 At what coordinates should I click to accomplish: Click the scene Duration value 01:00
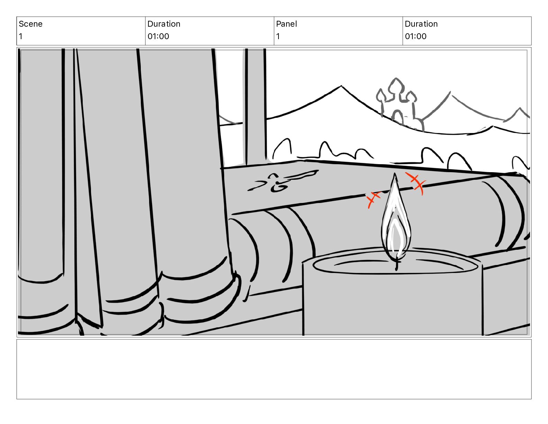pyautogui.click(x=158, y=36)
